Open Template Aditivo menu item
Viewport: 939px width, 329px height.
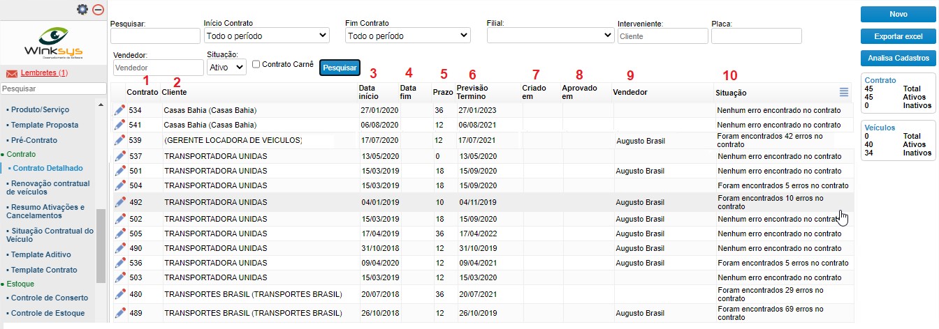click(x=41, y=254)
